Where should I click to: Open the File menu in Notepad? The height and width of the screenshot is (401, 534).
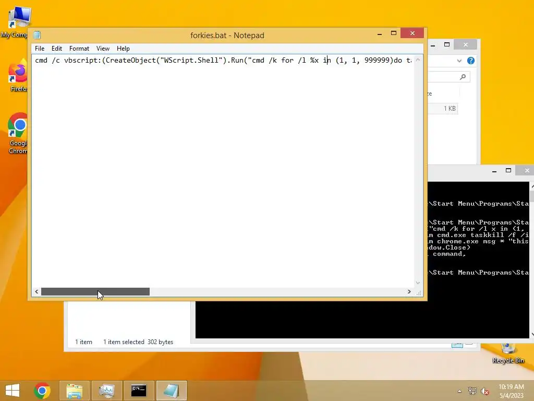(40, 49)
